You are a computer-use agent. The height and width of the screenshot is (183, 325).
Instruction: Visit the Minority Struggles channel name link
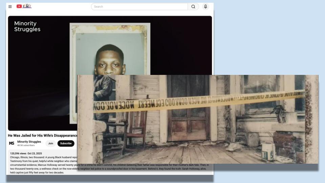pyautogui.click(x=29, y=142)
